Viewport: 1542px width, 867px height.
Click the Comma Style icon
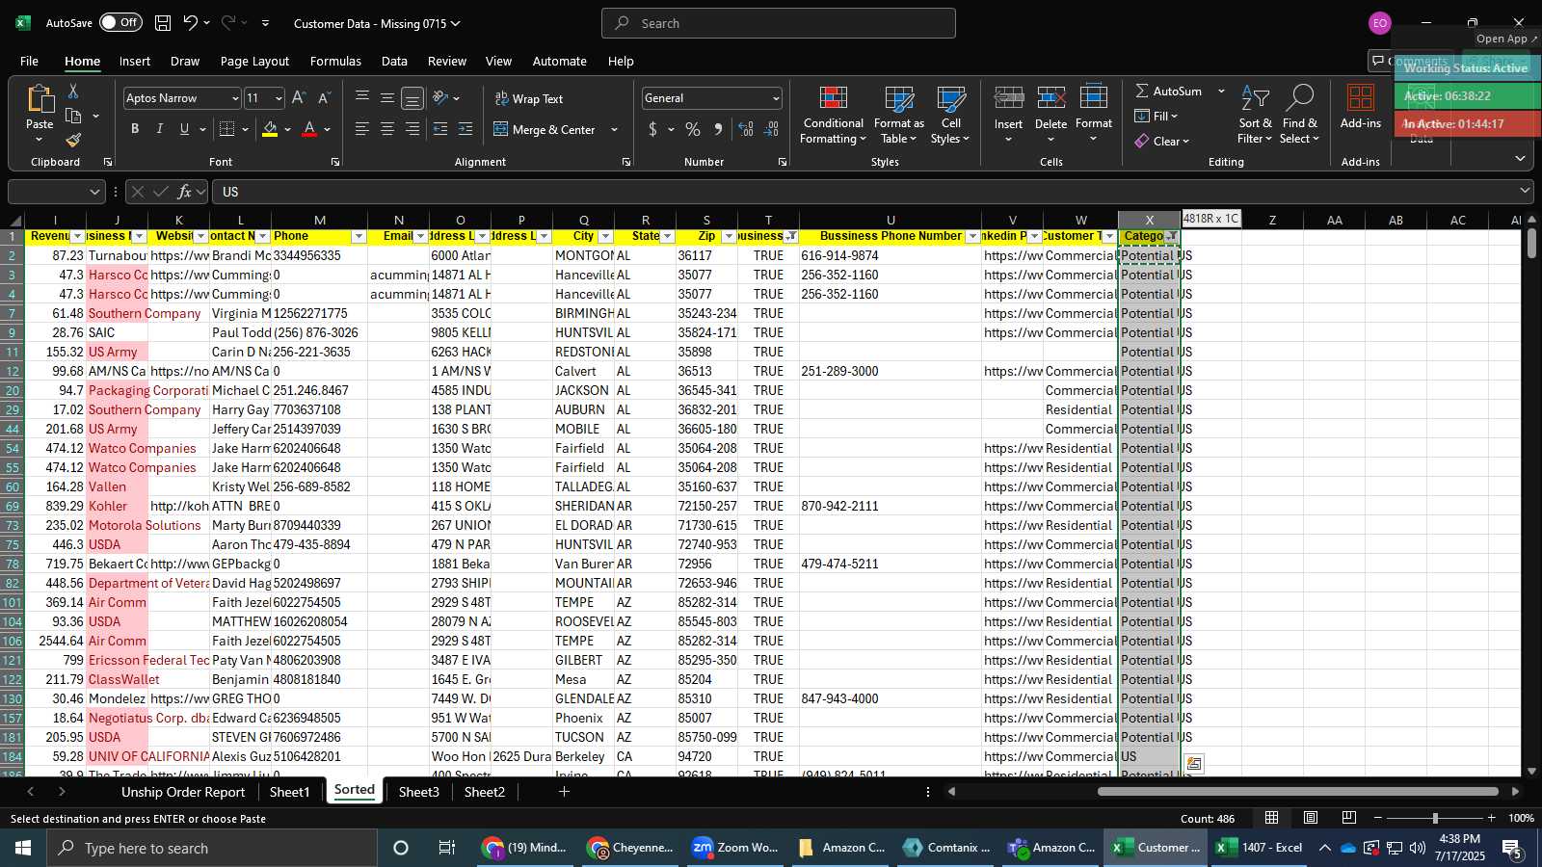point(718,129)
